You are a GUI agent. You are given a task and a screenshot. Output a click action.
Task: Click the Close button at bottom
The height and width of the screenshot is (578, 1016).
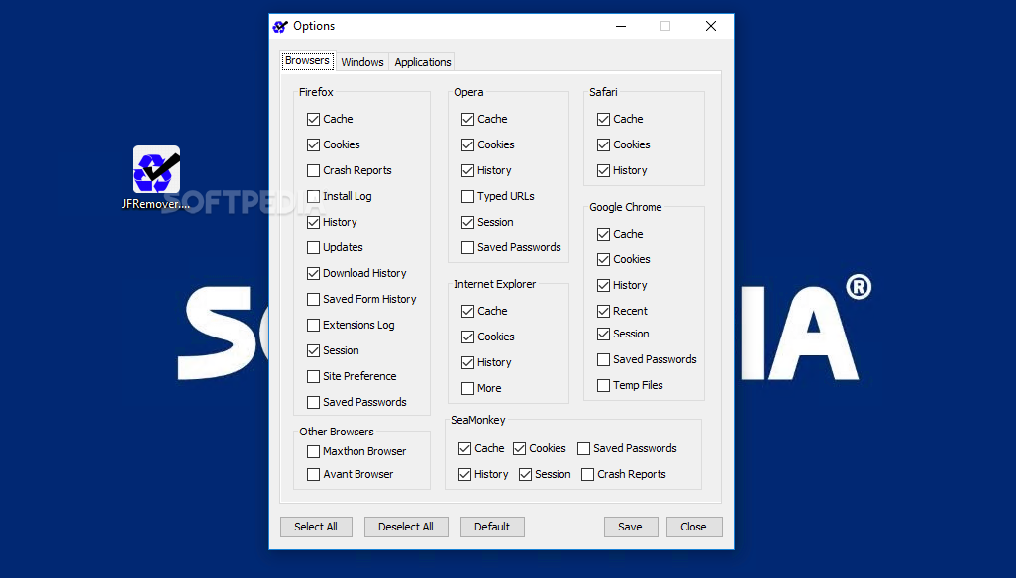tap(694, 527)
